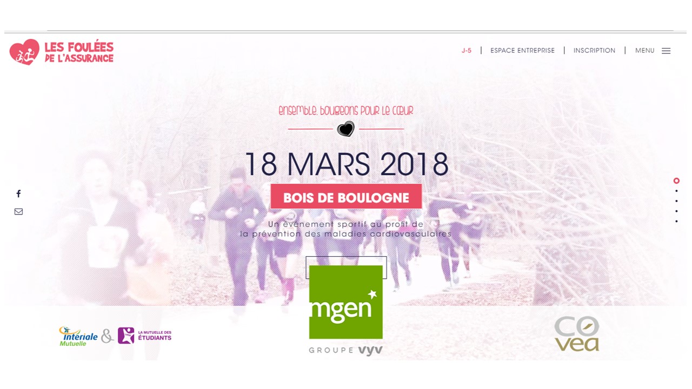The image size is (692, 389).
Task: Click the Intériale Mutuelle logo
Action: click(78, 336)
